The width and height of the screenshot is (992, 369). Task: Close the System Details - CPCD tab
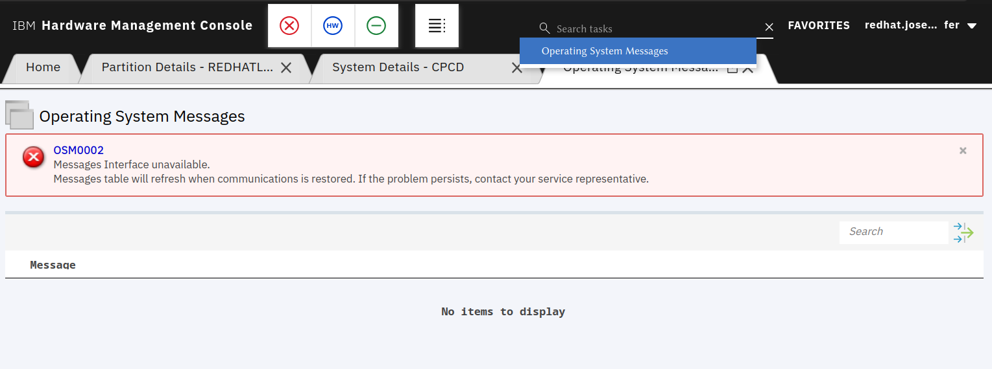pos(516,68)
